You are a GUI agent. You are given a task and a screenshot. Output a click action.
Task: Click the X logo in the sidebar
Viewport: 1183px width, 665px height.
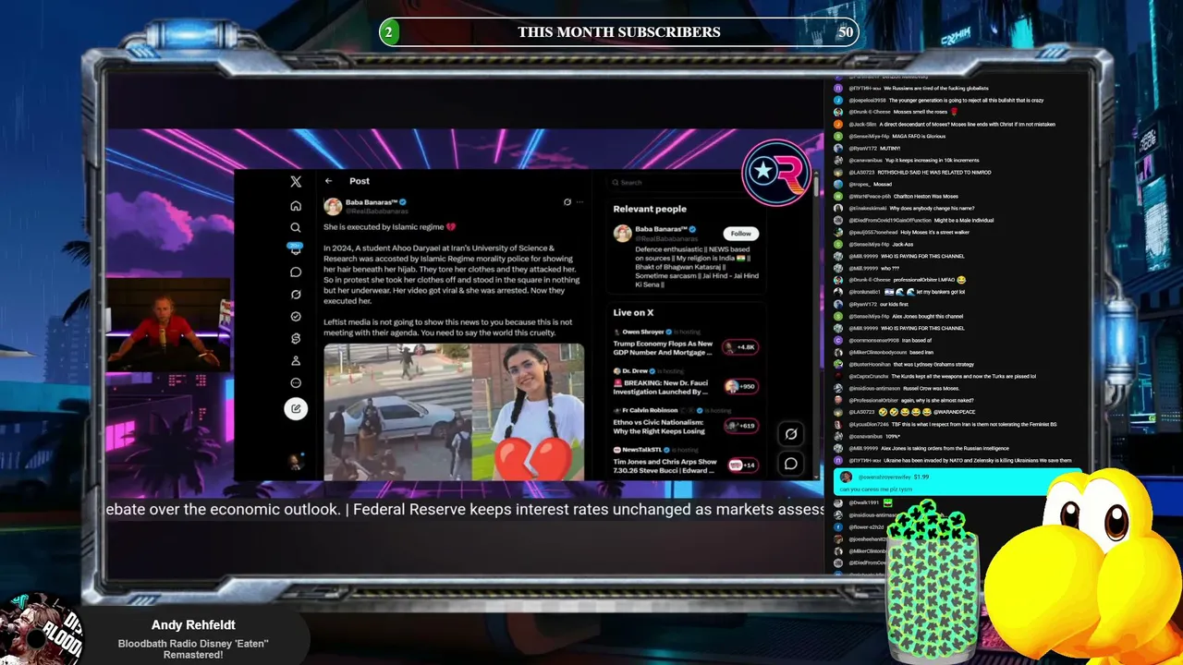[x=296, y=182]
